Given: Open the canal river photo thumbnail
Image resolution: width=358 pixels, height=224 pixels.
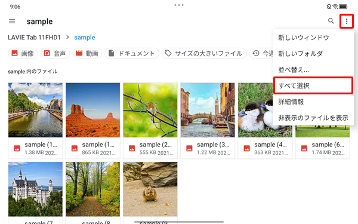Looking at the screenshot, I should coord(35,110).
